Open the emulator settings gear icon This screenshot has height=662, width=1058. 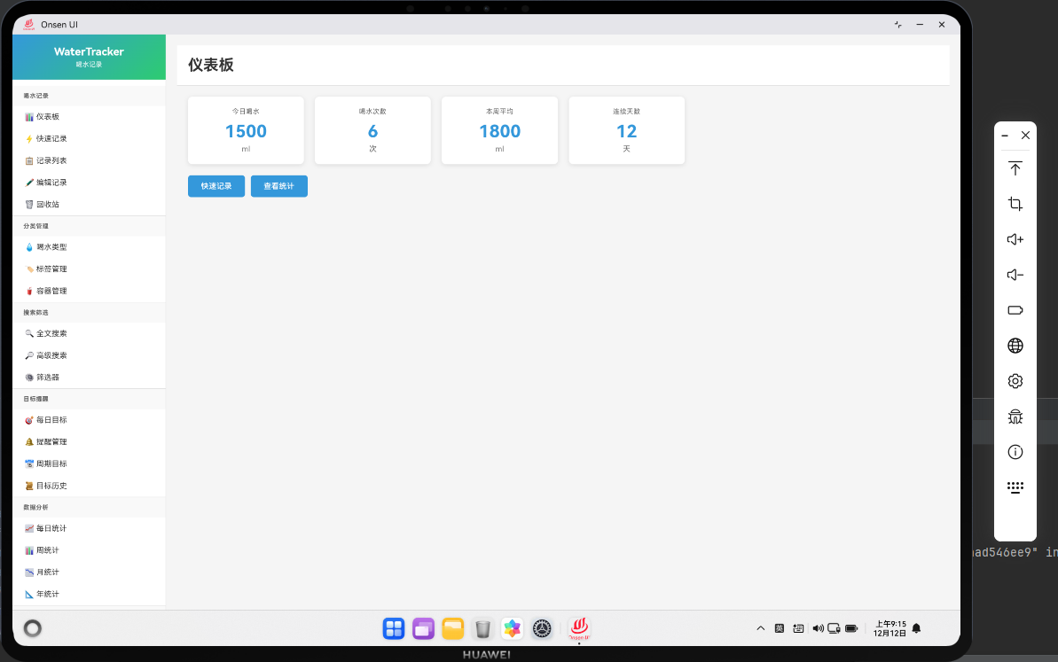(x=1015, y=381)
